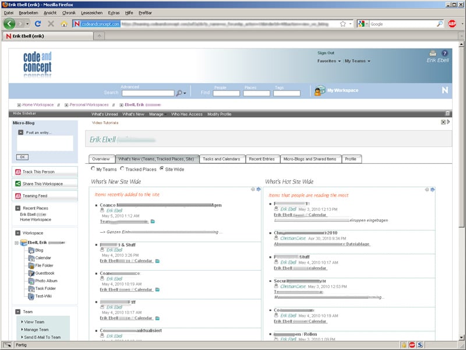Open the Lesezeichen menu

pos(91,13)
